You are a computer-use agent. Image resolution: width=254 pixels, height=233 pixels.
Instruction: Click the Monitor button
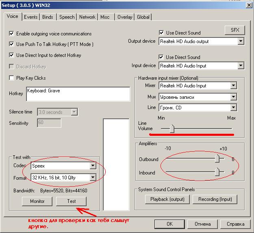click(x=37, y=201)
